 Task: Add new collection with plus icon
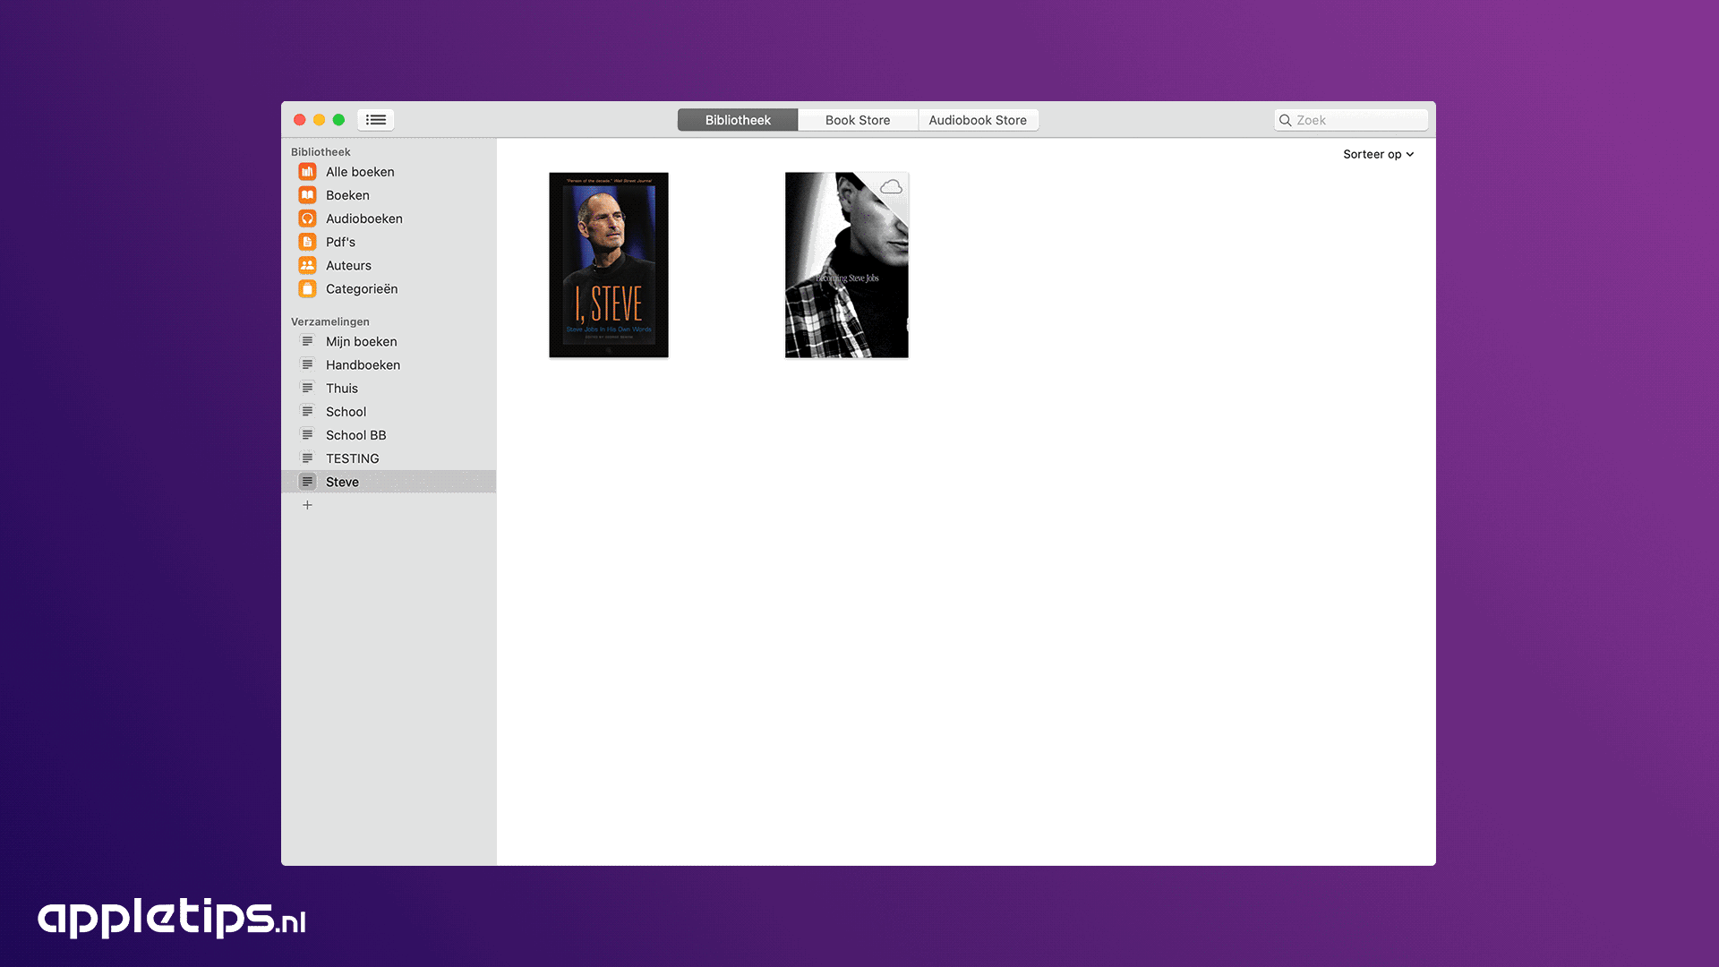coord(307,505)
